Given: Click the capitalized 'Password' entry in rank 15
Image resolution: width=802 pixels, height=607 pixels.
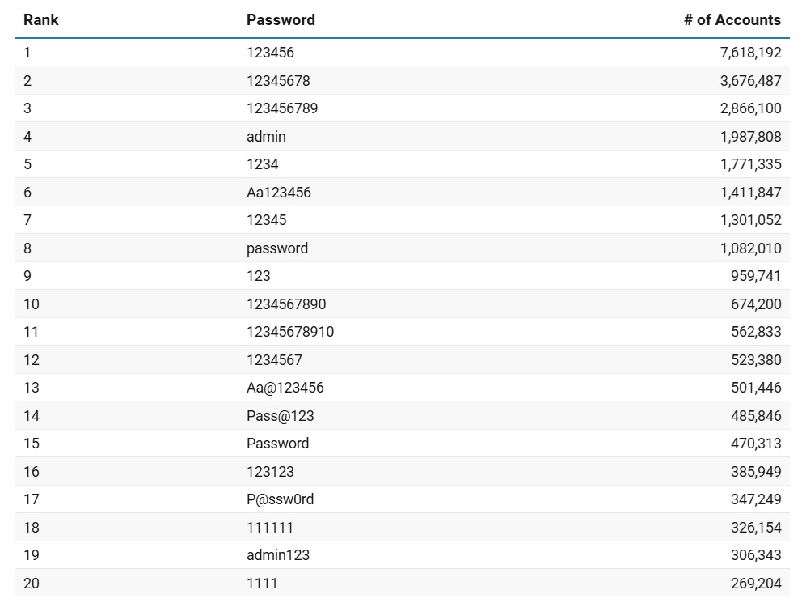Looking at the screenshot, I should coord(277,444).
